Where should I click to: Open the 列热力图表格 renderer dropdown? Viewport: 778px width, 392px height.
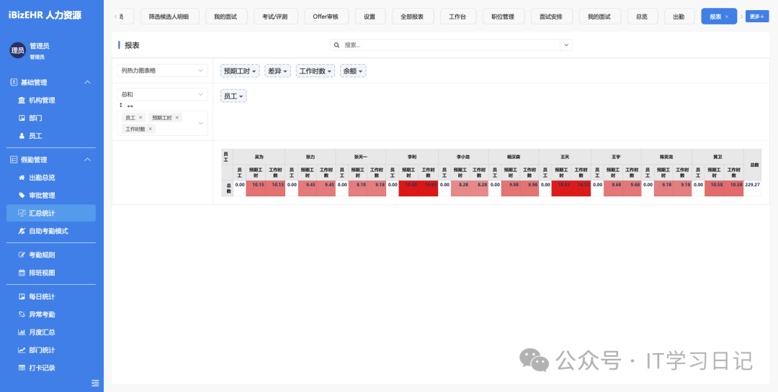(162, 70)
